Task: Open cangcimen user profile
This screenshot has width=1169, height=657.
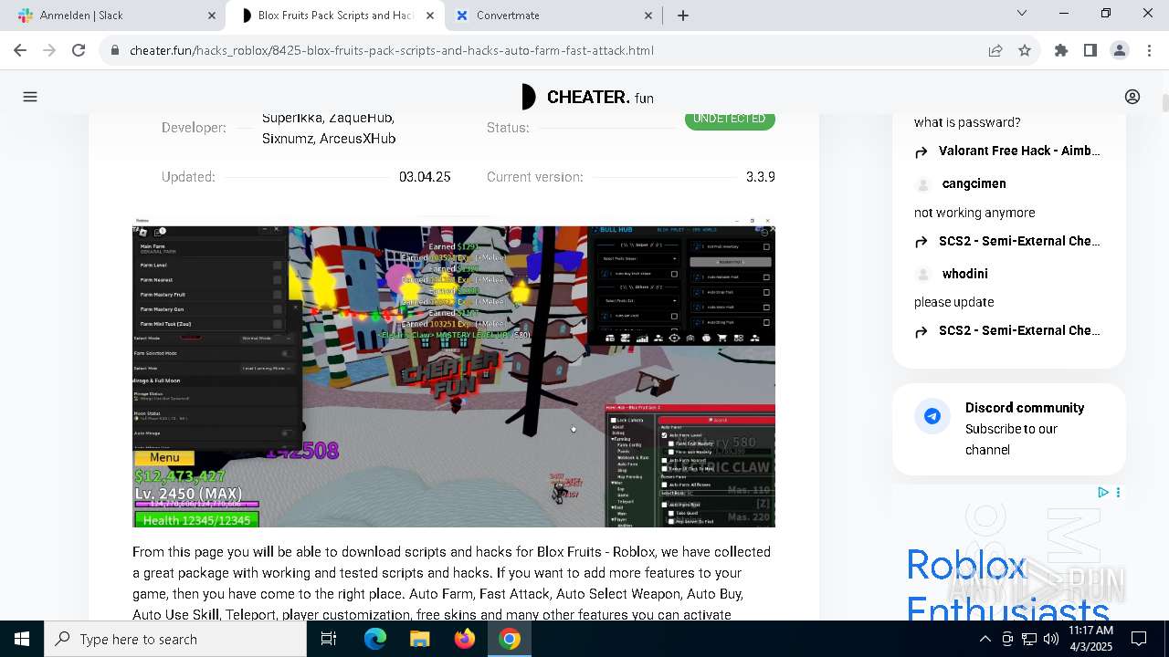Action: tap(974, 184)
